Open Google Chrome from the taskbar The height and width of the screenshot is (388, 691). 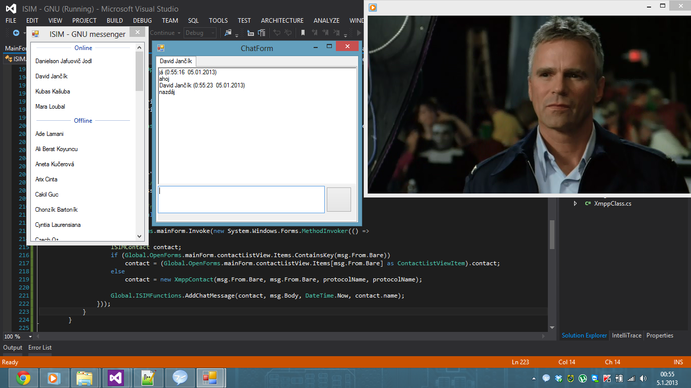pyautogui.click(x=23, y=377)
